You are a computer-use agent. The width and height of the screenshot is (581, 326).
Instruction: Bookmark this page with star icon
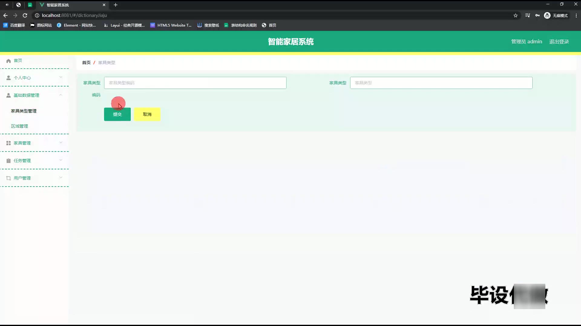pyautogui.click(x=515, y=15)
